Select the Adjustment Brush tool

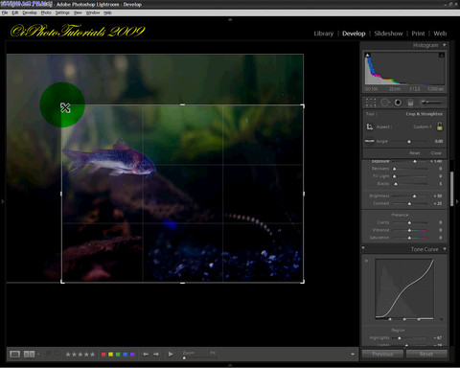point(431,103)
